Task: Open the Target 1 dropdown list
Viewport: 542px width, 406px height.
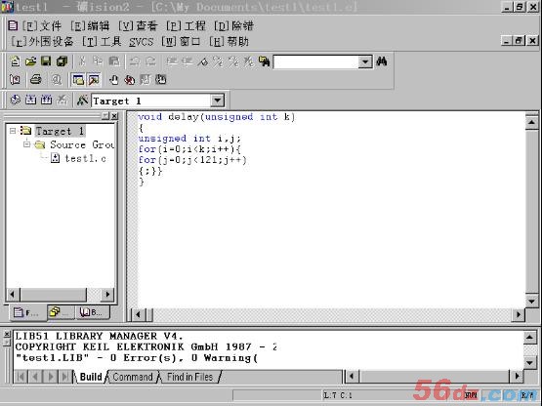Action: point(217,101)
